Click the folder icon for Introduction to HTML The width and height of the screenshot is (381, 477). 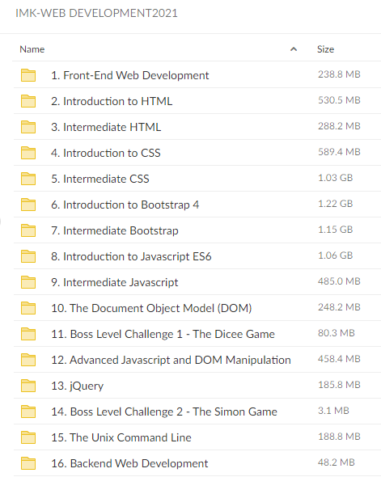pos(28,101)
